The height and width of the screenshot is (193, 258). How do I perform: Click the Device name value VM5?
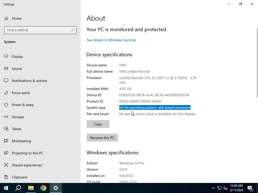[x=123, y=65]
